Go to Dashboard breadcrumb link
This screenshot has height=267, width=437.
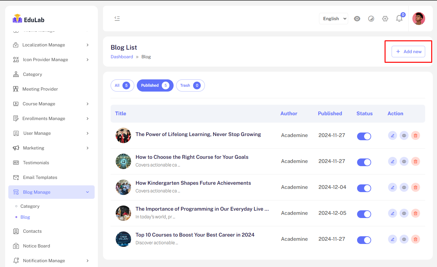coord(122,57)
